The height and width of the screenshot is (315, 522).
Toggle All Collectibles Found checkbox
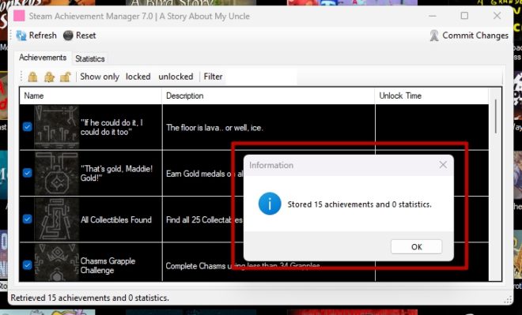(28, 219)
